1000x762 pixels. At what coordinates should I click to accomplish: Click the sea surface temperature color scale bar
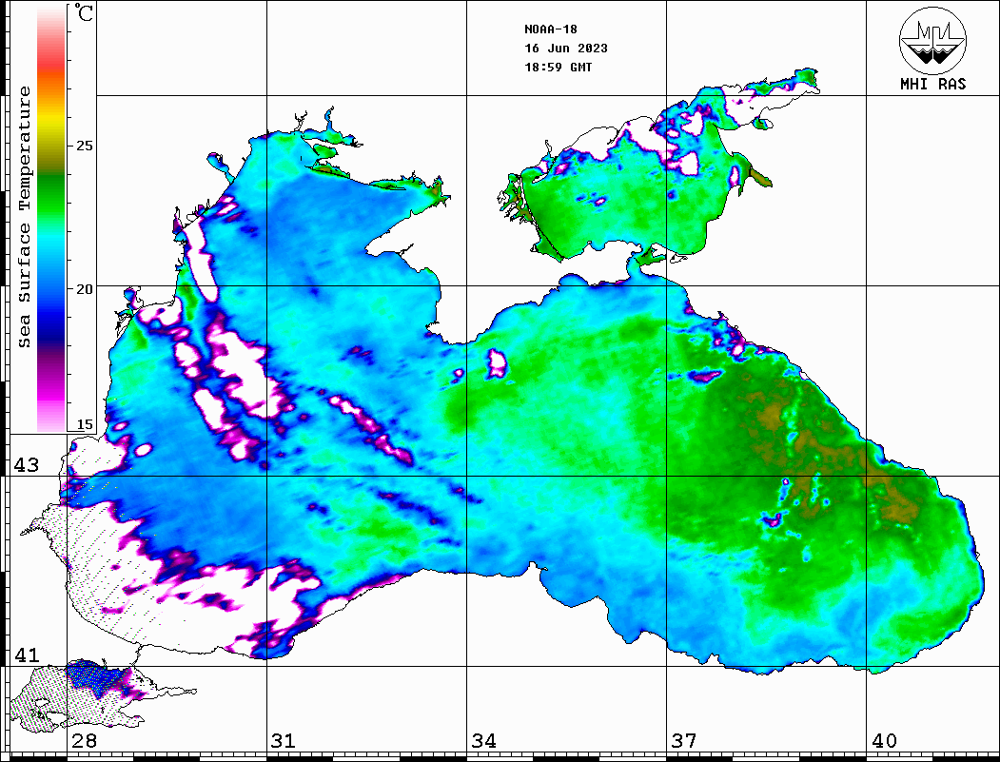click(51, 220)
